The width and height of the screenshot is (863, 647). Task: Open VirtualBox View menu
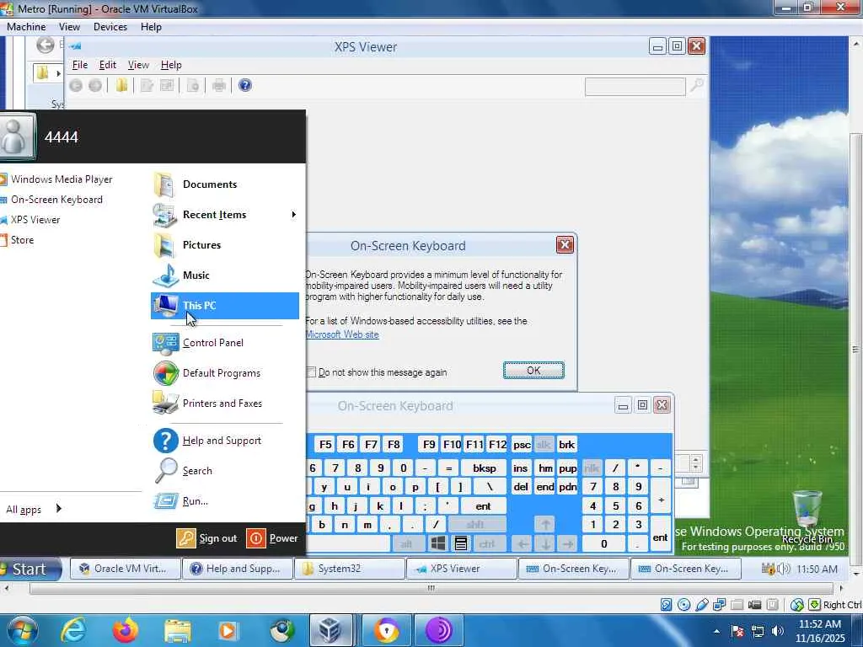pos(69,27)
